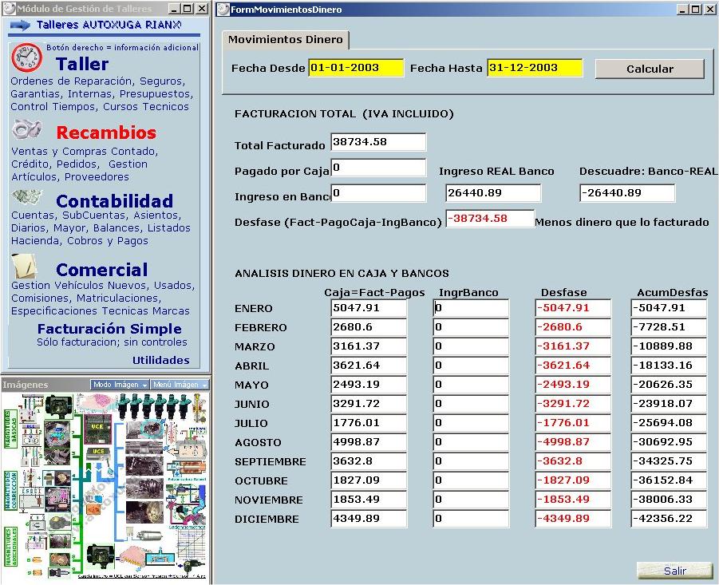Minimize the Módulo de Gestión de Talleres window

coord(174,9)
